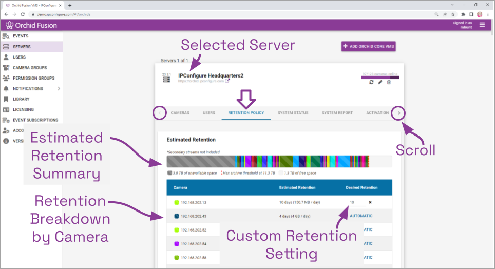
Task: Click the browser back arrow
Action: [6, 14]
